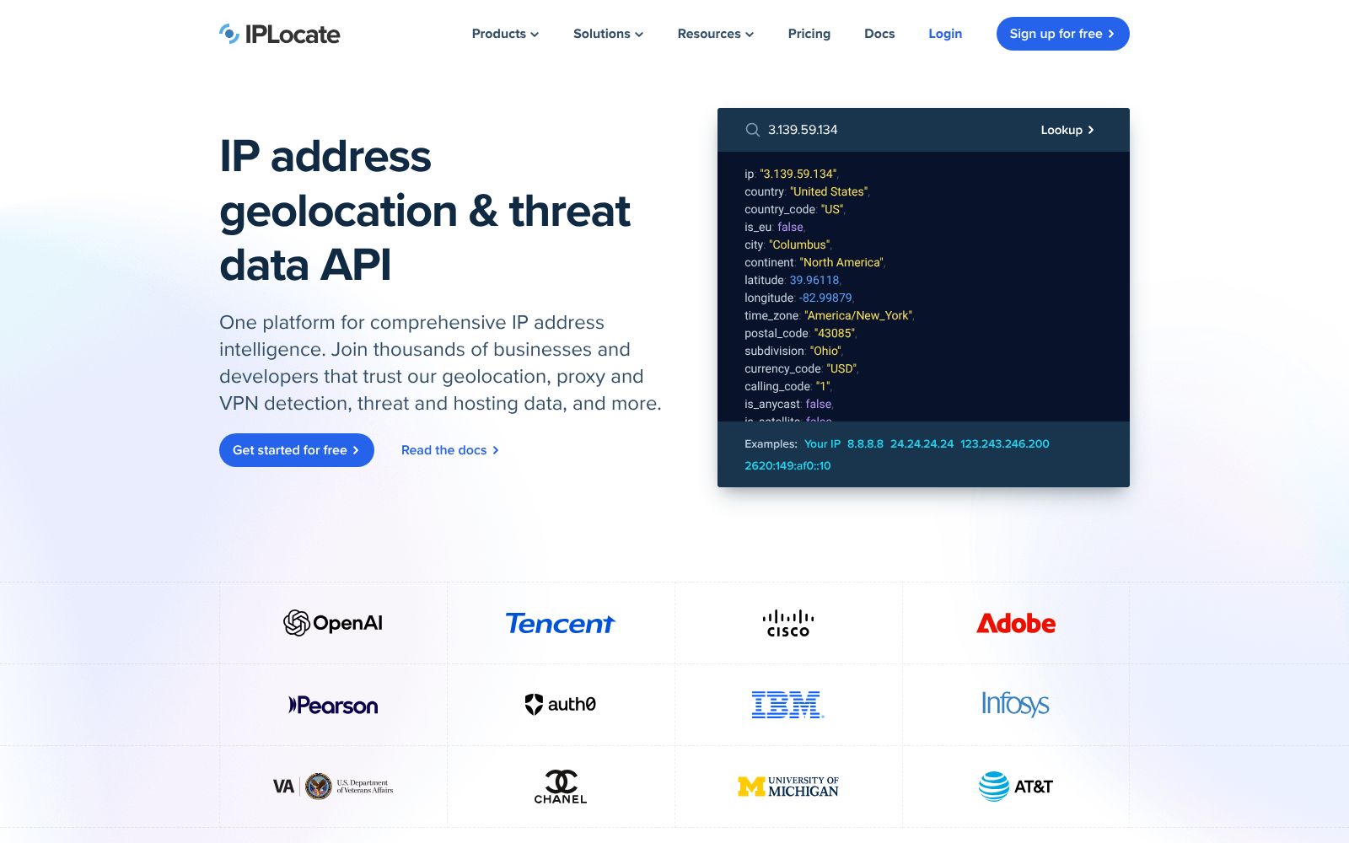Select the AT&T globe logo
This screenshot has height=843, width=1349.
pyautogui.click(x=992, y=786)
